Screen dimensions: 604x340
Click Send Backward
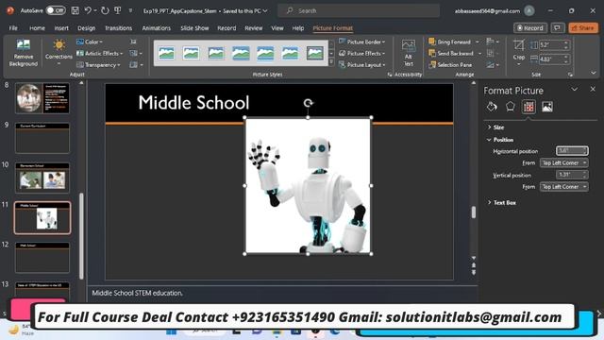[x=451, y=53]
